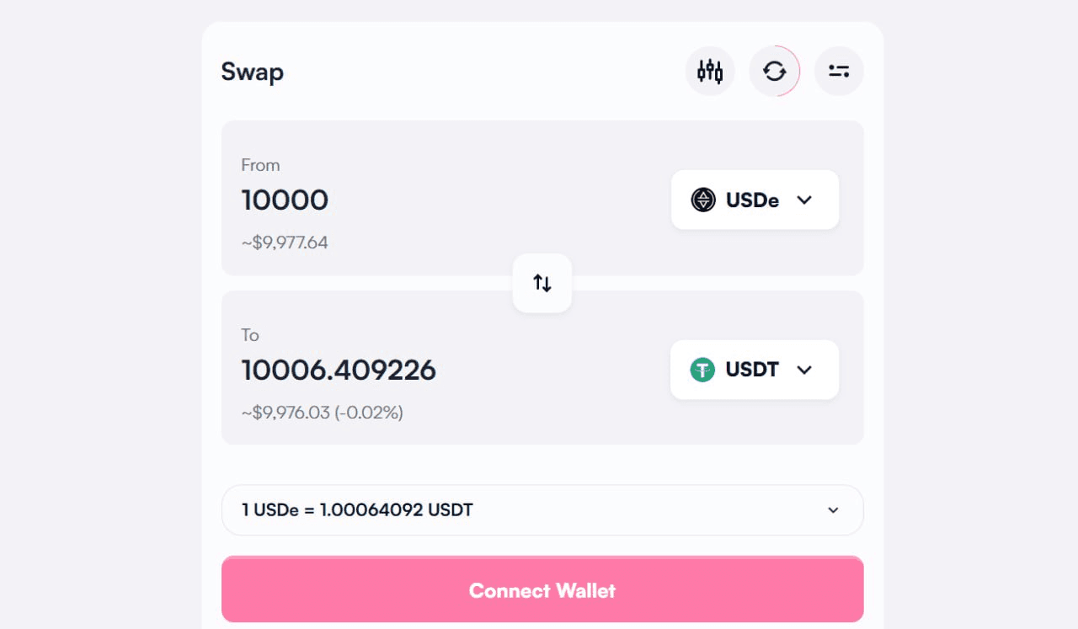The image size is (1078, 629).
Task: Click the To label
Action: tap(250, 335)
